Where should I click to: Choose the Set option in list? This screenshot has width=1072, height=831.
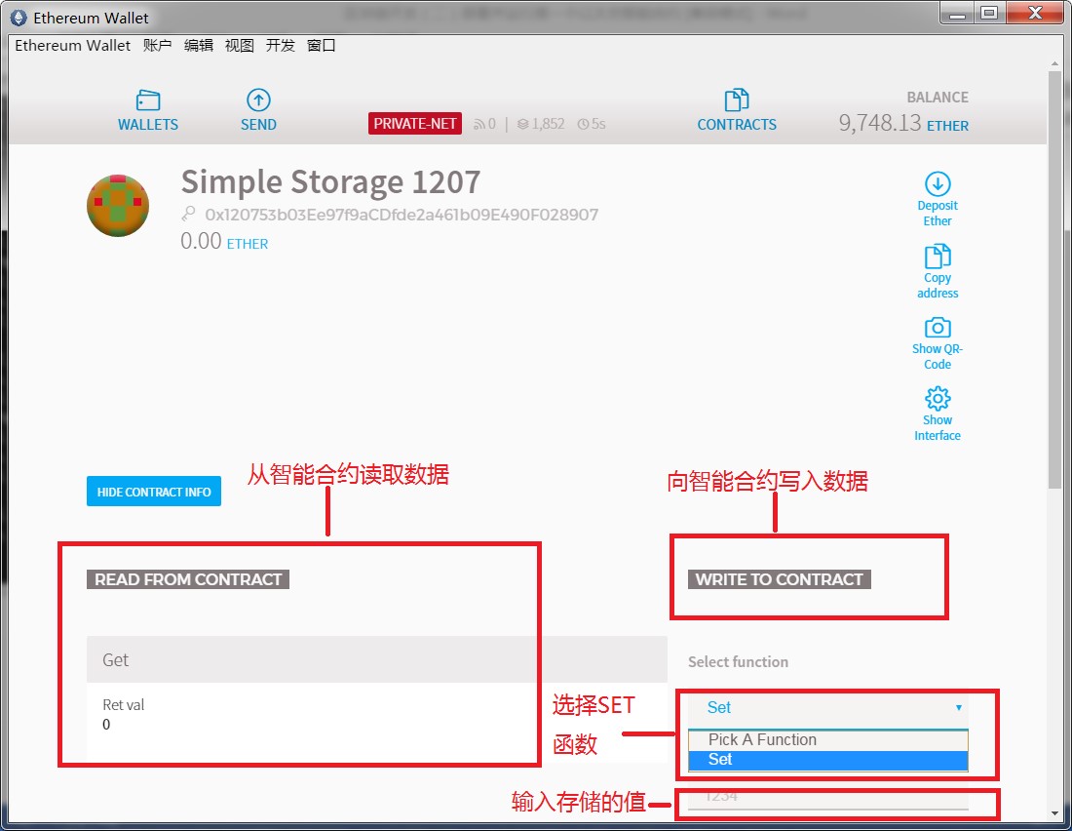[828, 760]
